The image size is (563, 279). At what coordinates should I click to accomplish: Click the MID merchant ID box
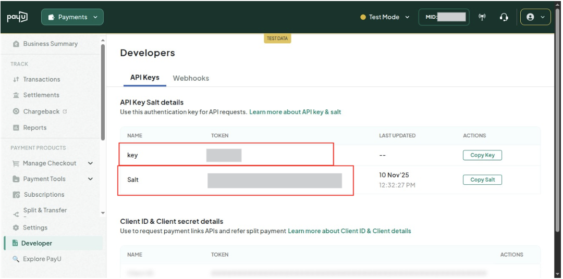point(444,17)
